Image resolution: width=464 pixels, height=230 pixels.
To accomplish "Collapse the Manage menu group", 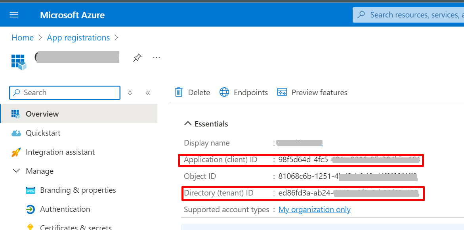I will tap(16, 171).
